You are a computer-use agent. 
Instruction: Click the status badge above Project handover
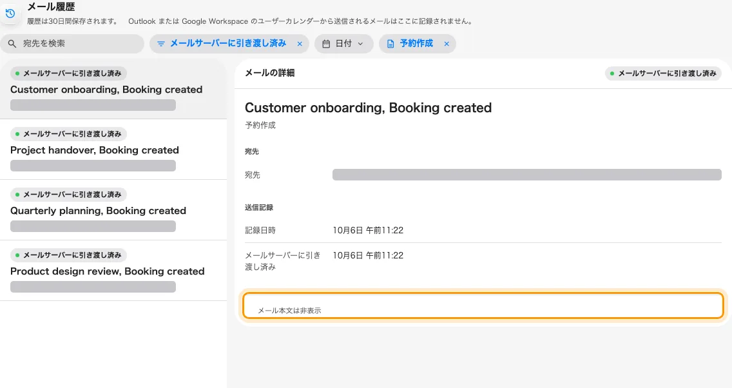68,134
